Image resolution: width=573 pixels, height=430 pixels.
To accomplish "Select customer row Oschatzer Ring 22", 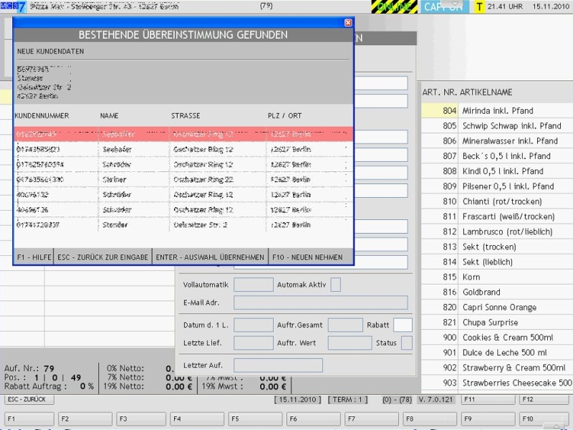I will pyautogui.click(x=183, y=180).
